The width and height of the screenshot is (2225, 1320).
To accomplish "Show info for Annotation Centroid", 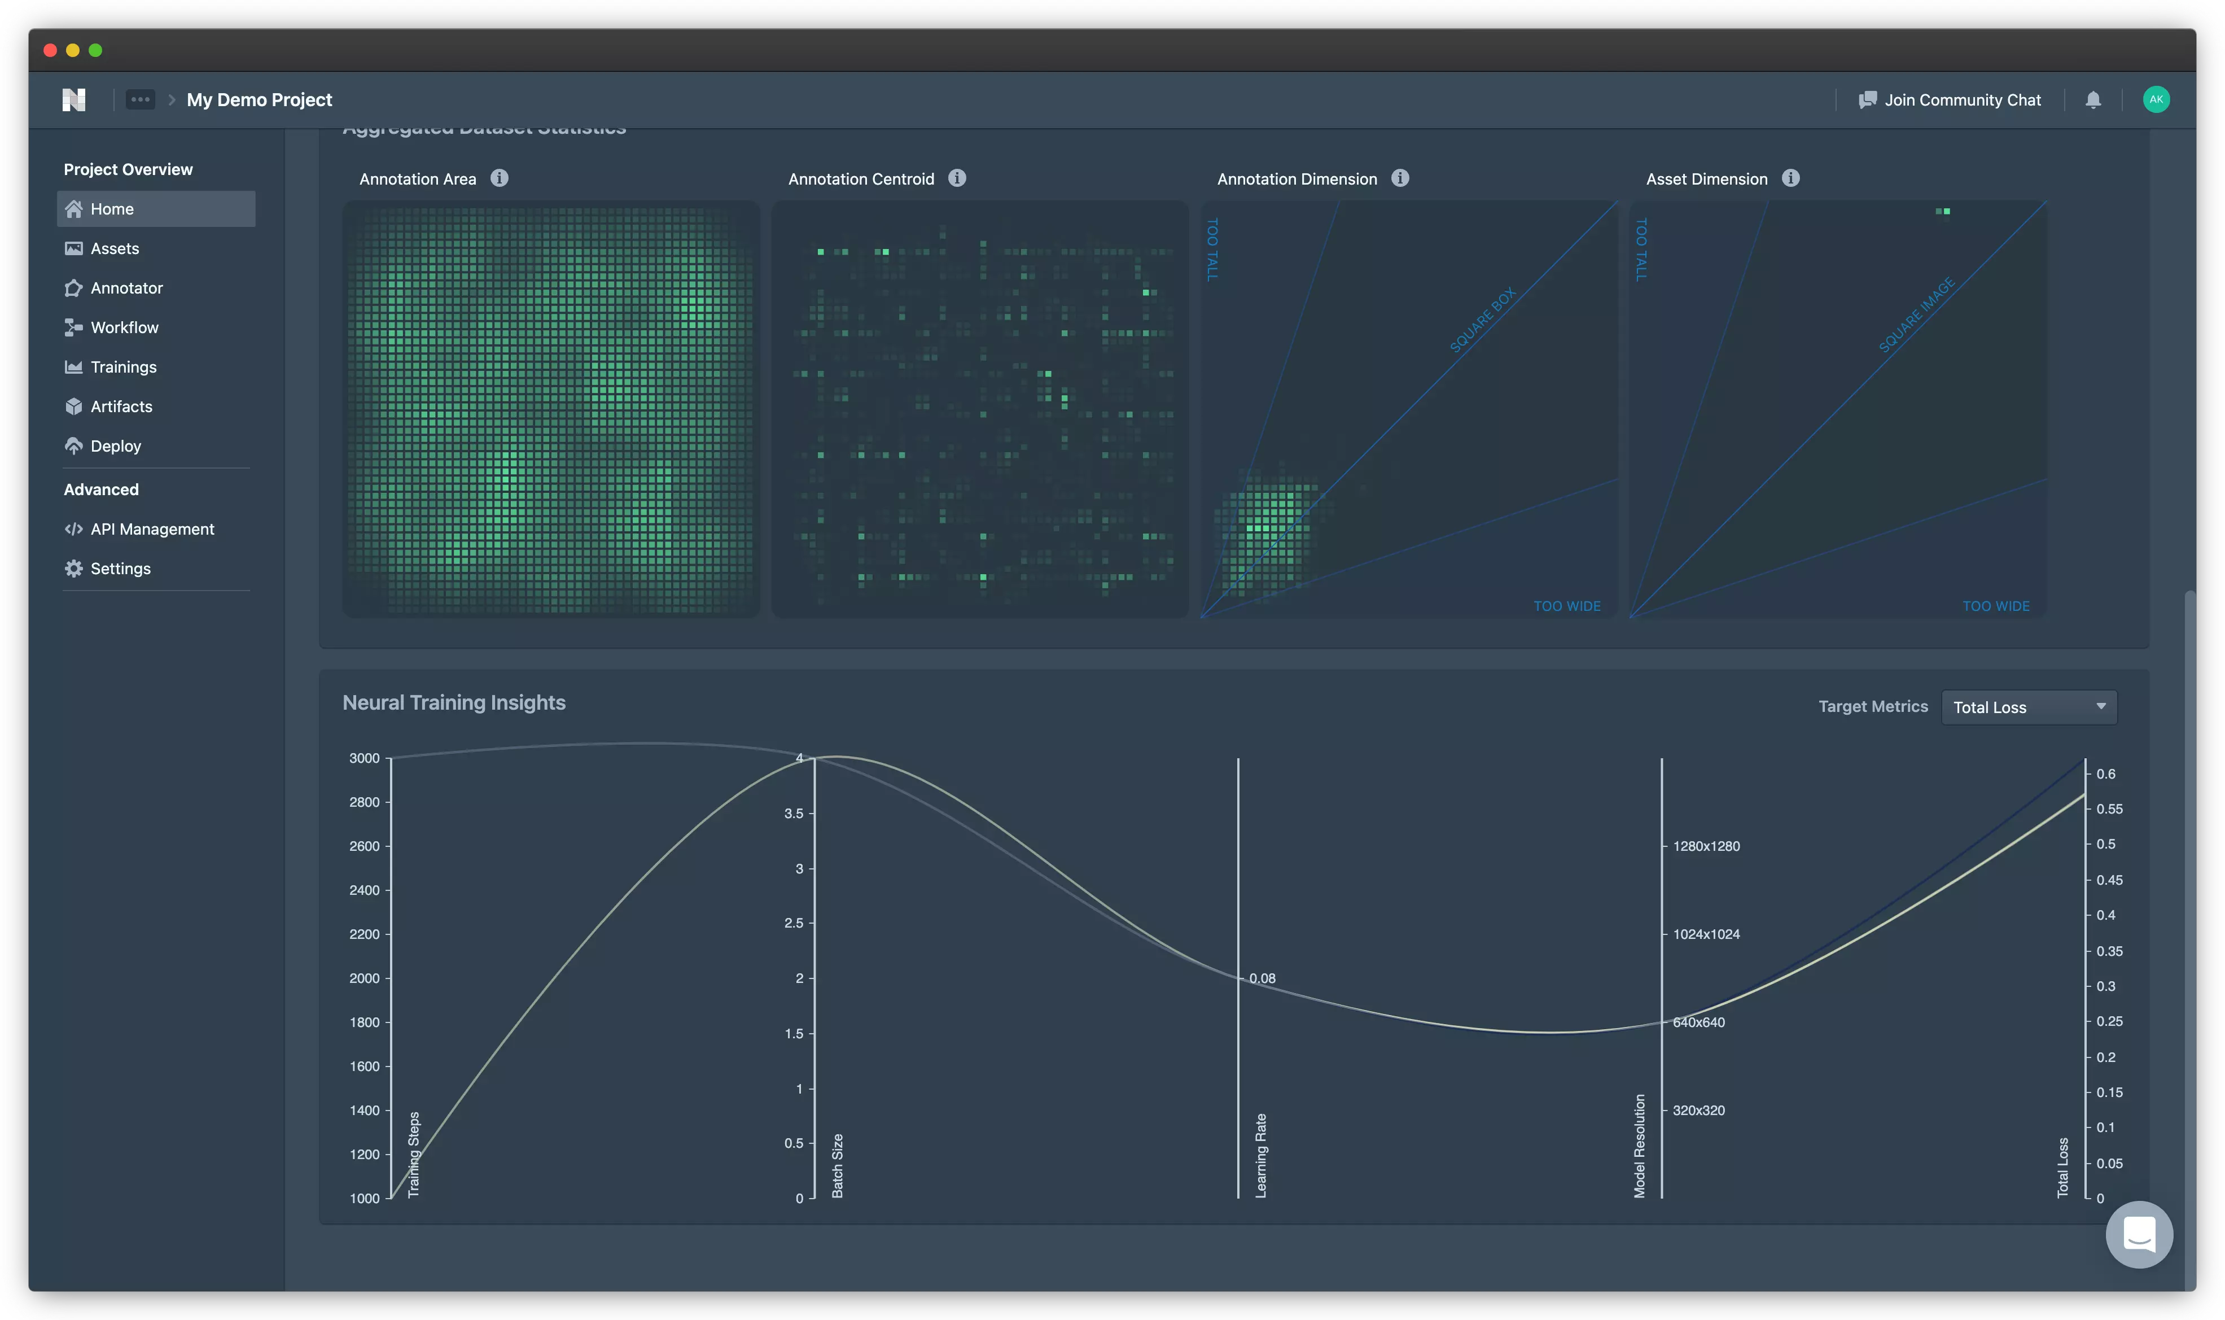I will point(957,178).
